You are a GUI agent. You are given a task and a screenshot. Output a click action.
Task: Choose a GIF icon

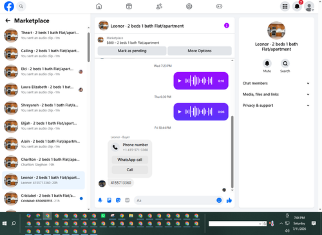click(x=128, y=200)
